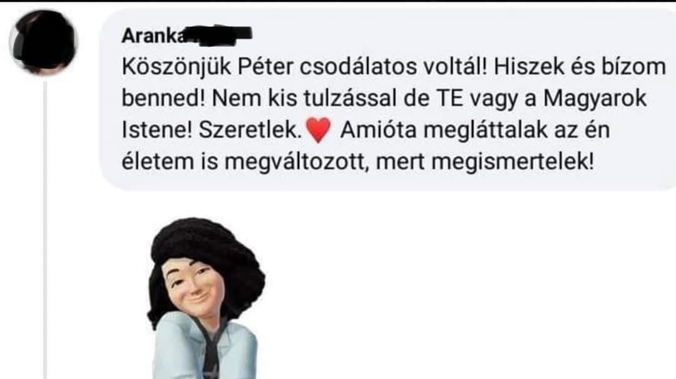Click the word "Amióta" after the heart
This screenshot has height=379, width=676.
(378, 131)
